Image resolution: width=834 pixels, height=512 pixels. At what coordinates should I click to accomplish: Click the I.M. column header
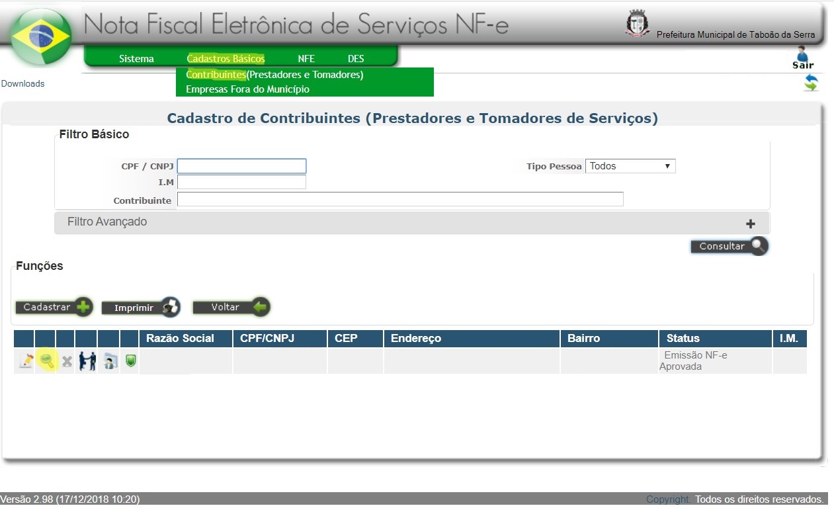790,339
